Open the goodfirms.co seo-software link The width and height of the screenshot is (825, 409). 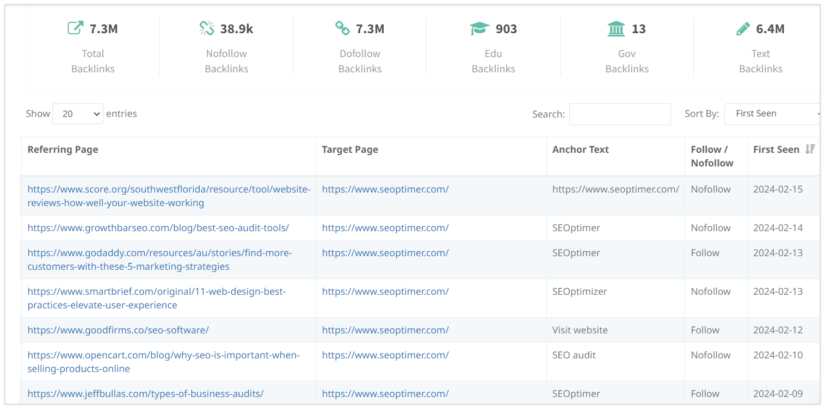coord(118,330)
